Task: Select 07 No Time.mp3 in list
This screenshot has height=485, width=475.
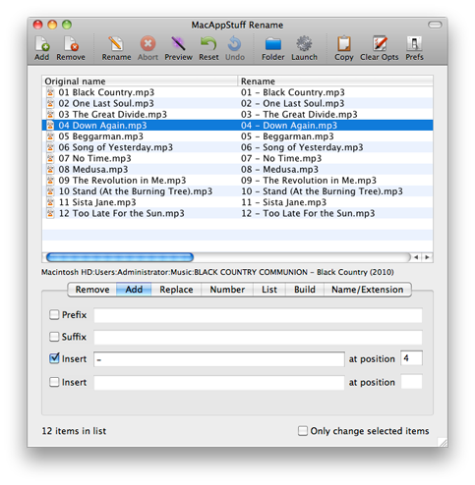Action: click(x=237, y=158)
